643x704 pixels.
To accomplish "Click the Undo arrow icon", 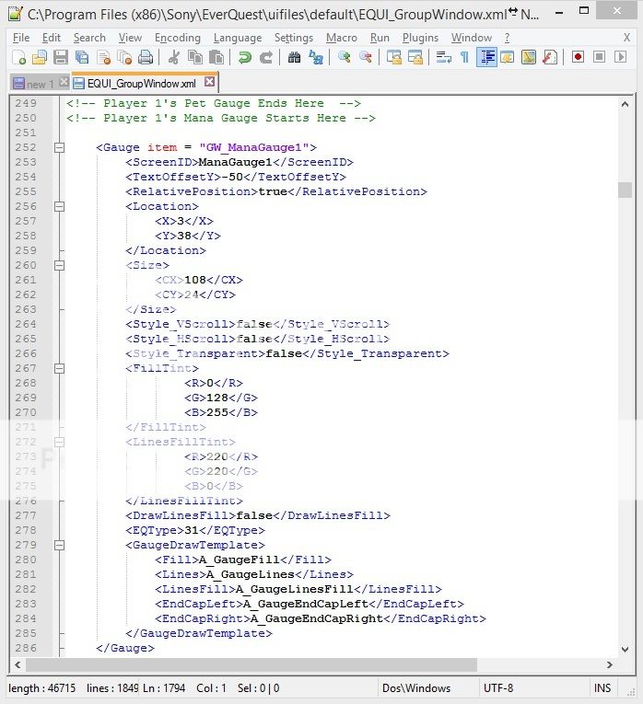I will [244, 57].
